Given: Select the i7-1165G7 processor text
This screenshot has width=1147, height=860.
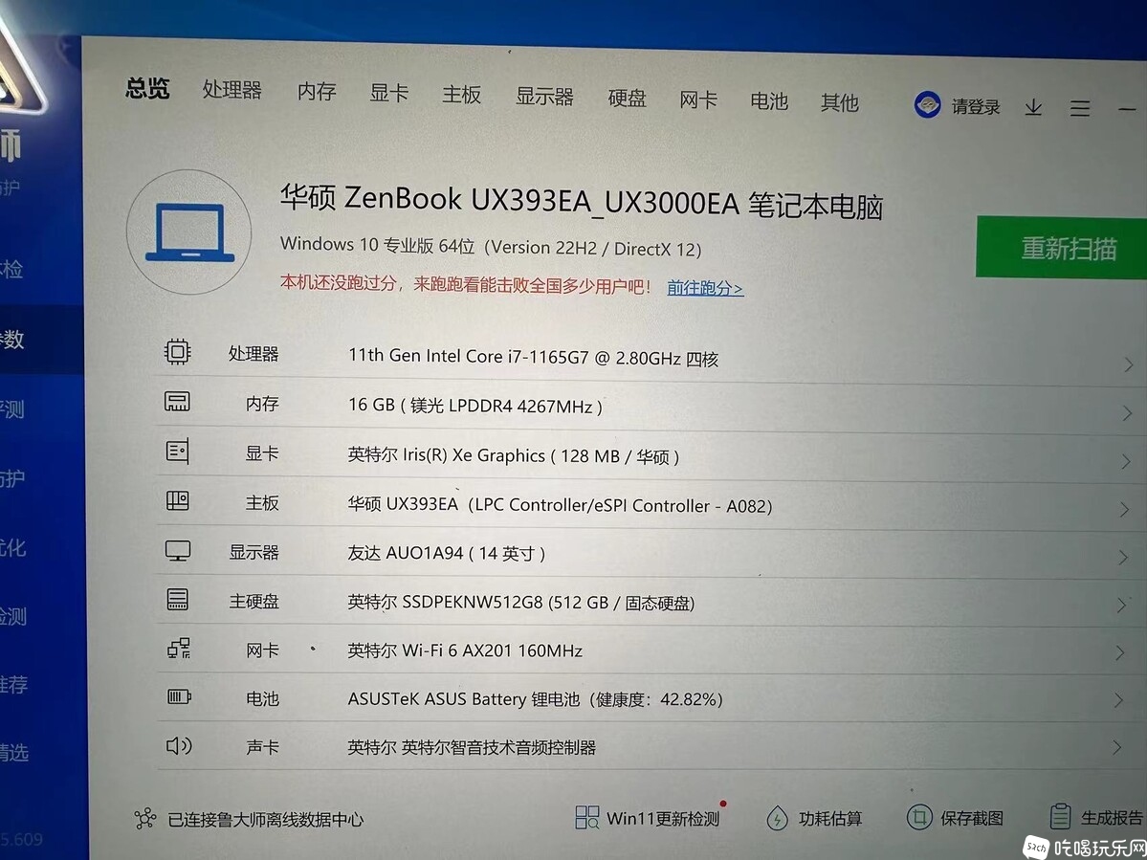Looking at the screenshot, I should coord(533,357).
